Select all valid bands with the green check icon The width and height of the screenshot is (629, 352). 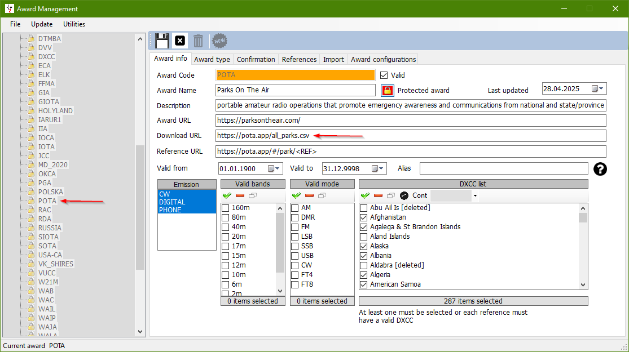227,195
